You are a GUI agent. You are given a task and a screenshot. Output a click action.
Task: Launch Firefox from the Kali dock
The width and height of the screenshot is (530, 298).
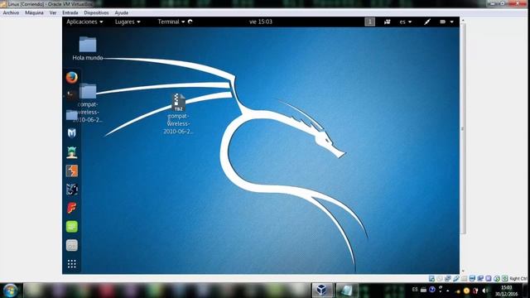(x=72, y=77)
